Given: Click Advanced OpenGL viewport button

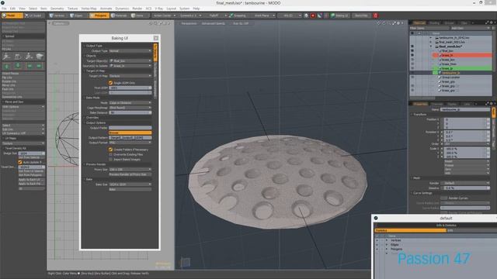Looking at the screenshot, I should (x=214, y=23).
